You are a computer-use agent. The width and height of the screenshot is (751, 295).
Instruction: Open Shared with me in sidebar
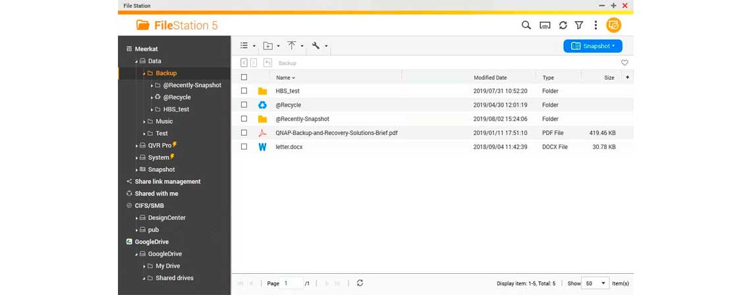pyautogui.click(x=156, y=194)
